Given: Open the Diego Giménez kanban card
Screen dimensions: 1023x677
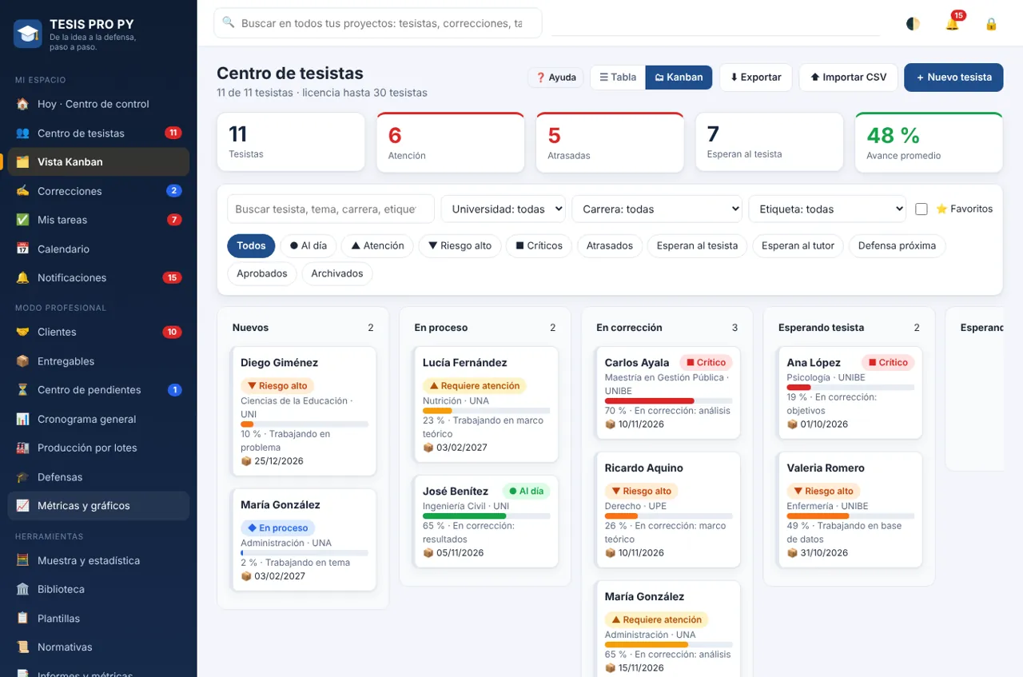Looking at the screenshot, I should (302, 411).
